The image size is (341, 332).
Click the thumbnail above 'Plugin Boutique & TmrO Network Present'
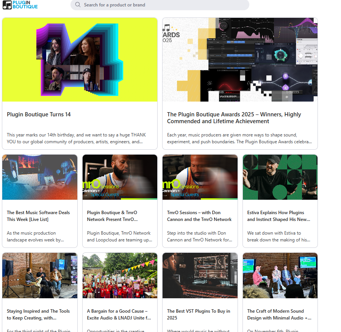click(x=120, y=177)
